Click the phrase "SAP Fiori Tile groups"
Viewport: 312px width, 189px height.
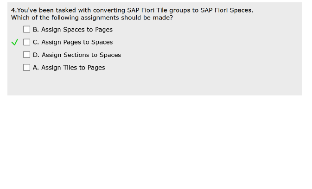pos(156,10)
